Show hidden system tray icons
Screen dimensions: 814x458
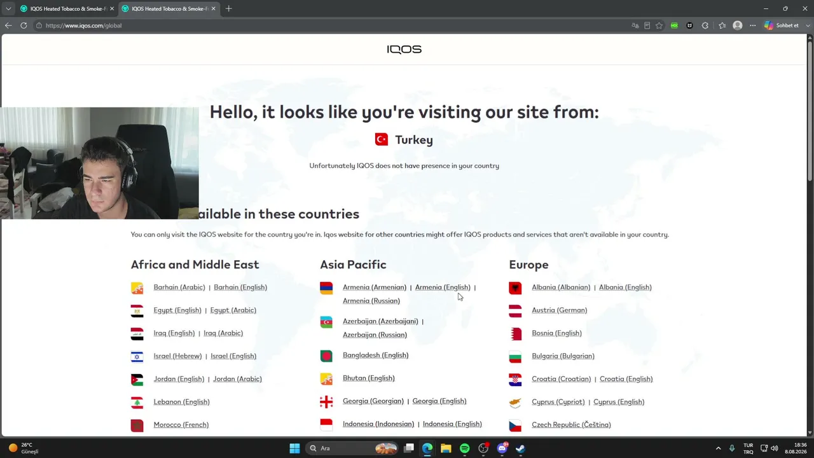click(719, 448)
